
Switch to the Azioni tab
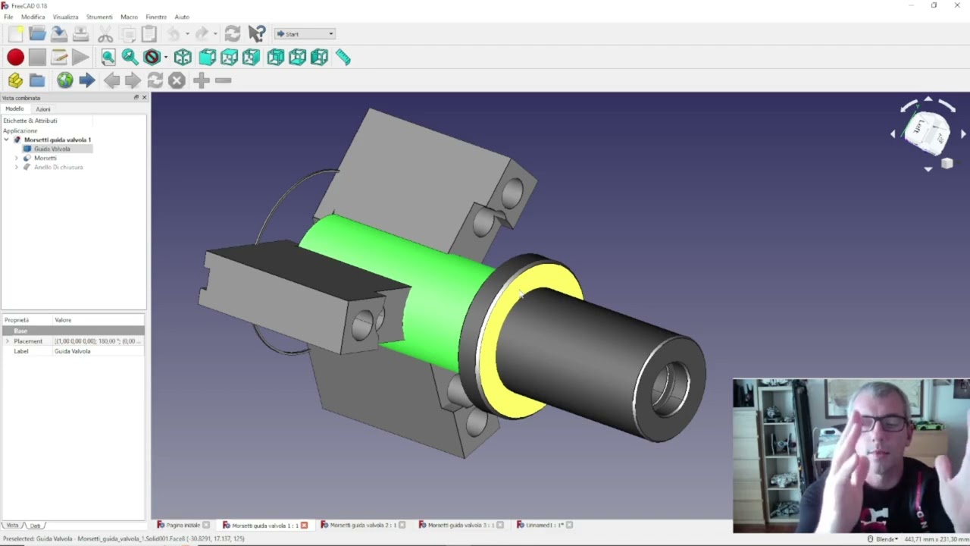[x=43, y=109]
